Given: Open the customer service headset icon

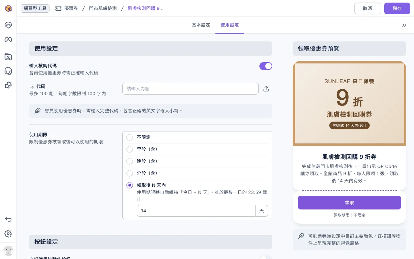Looking at the screenshot, I should (x=8, y=71).
